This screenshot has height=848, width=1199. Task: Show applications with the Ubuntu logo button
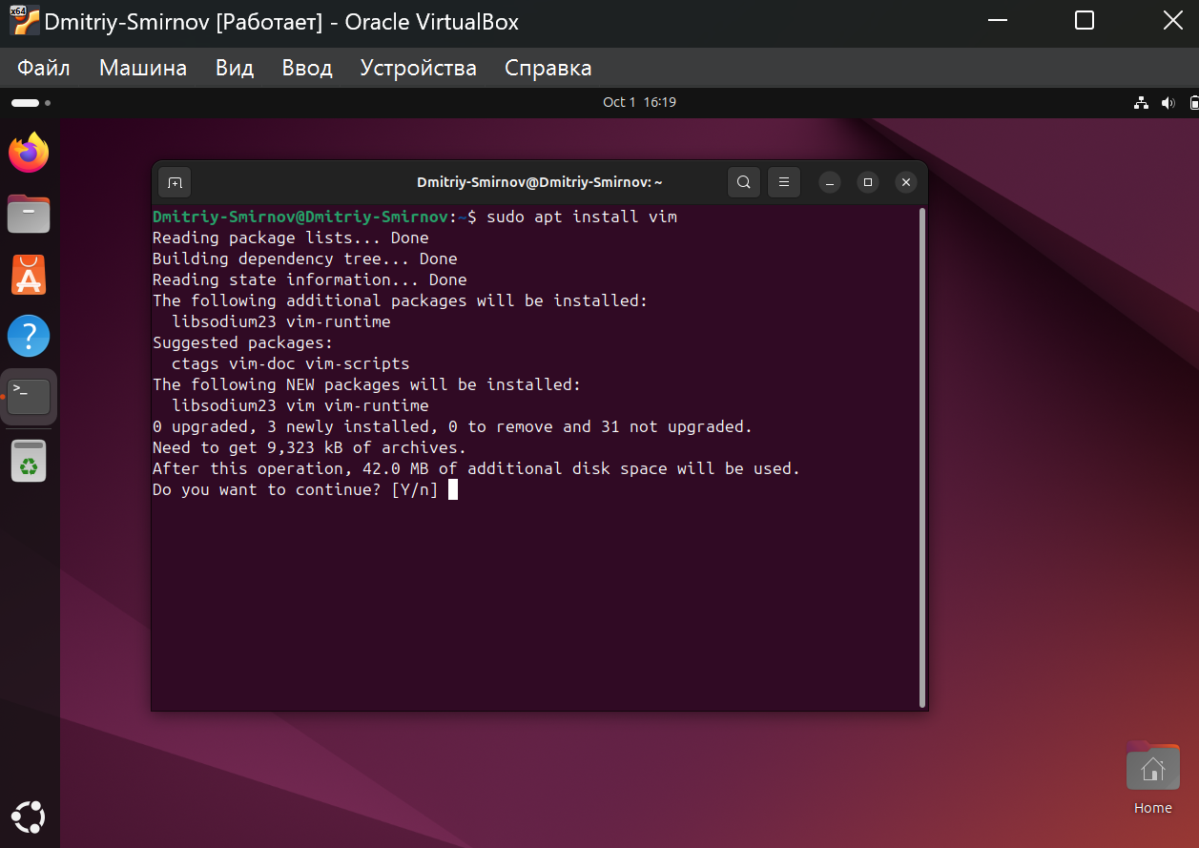29,817
